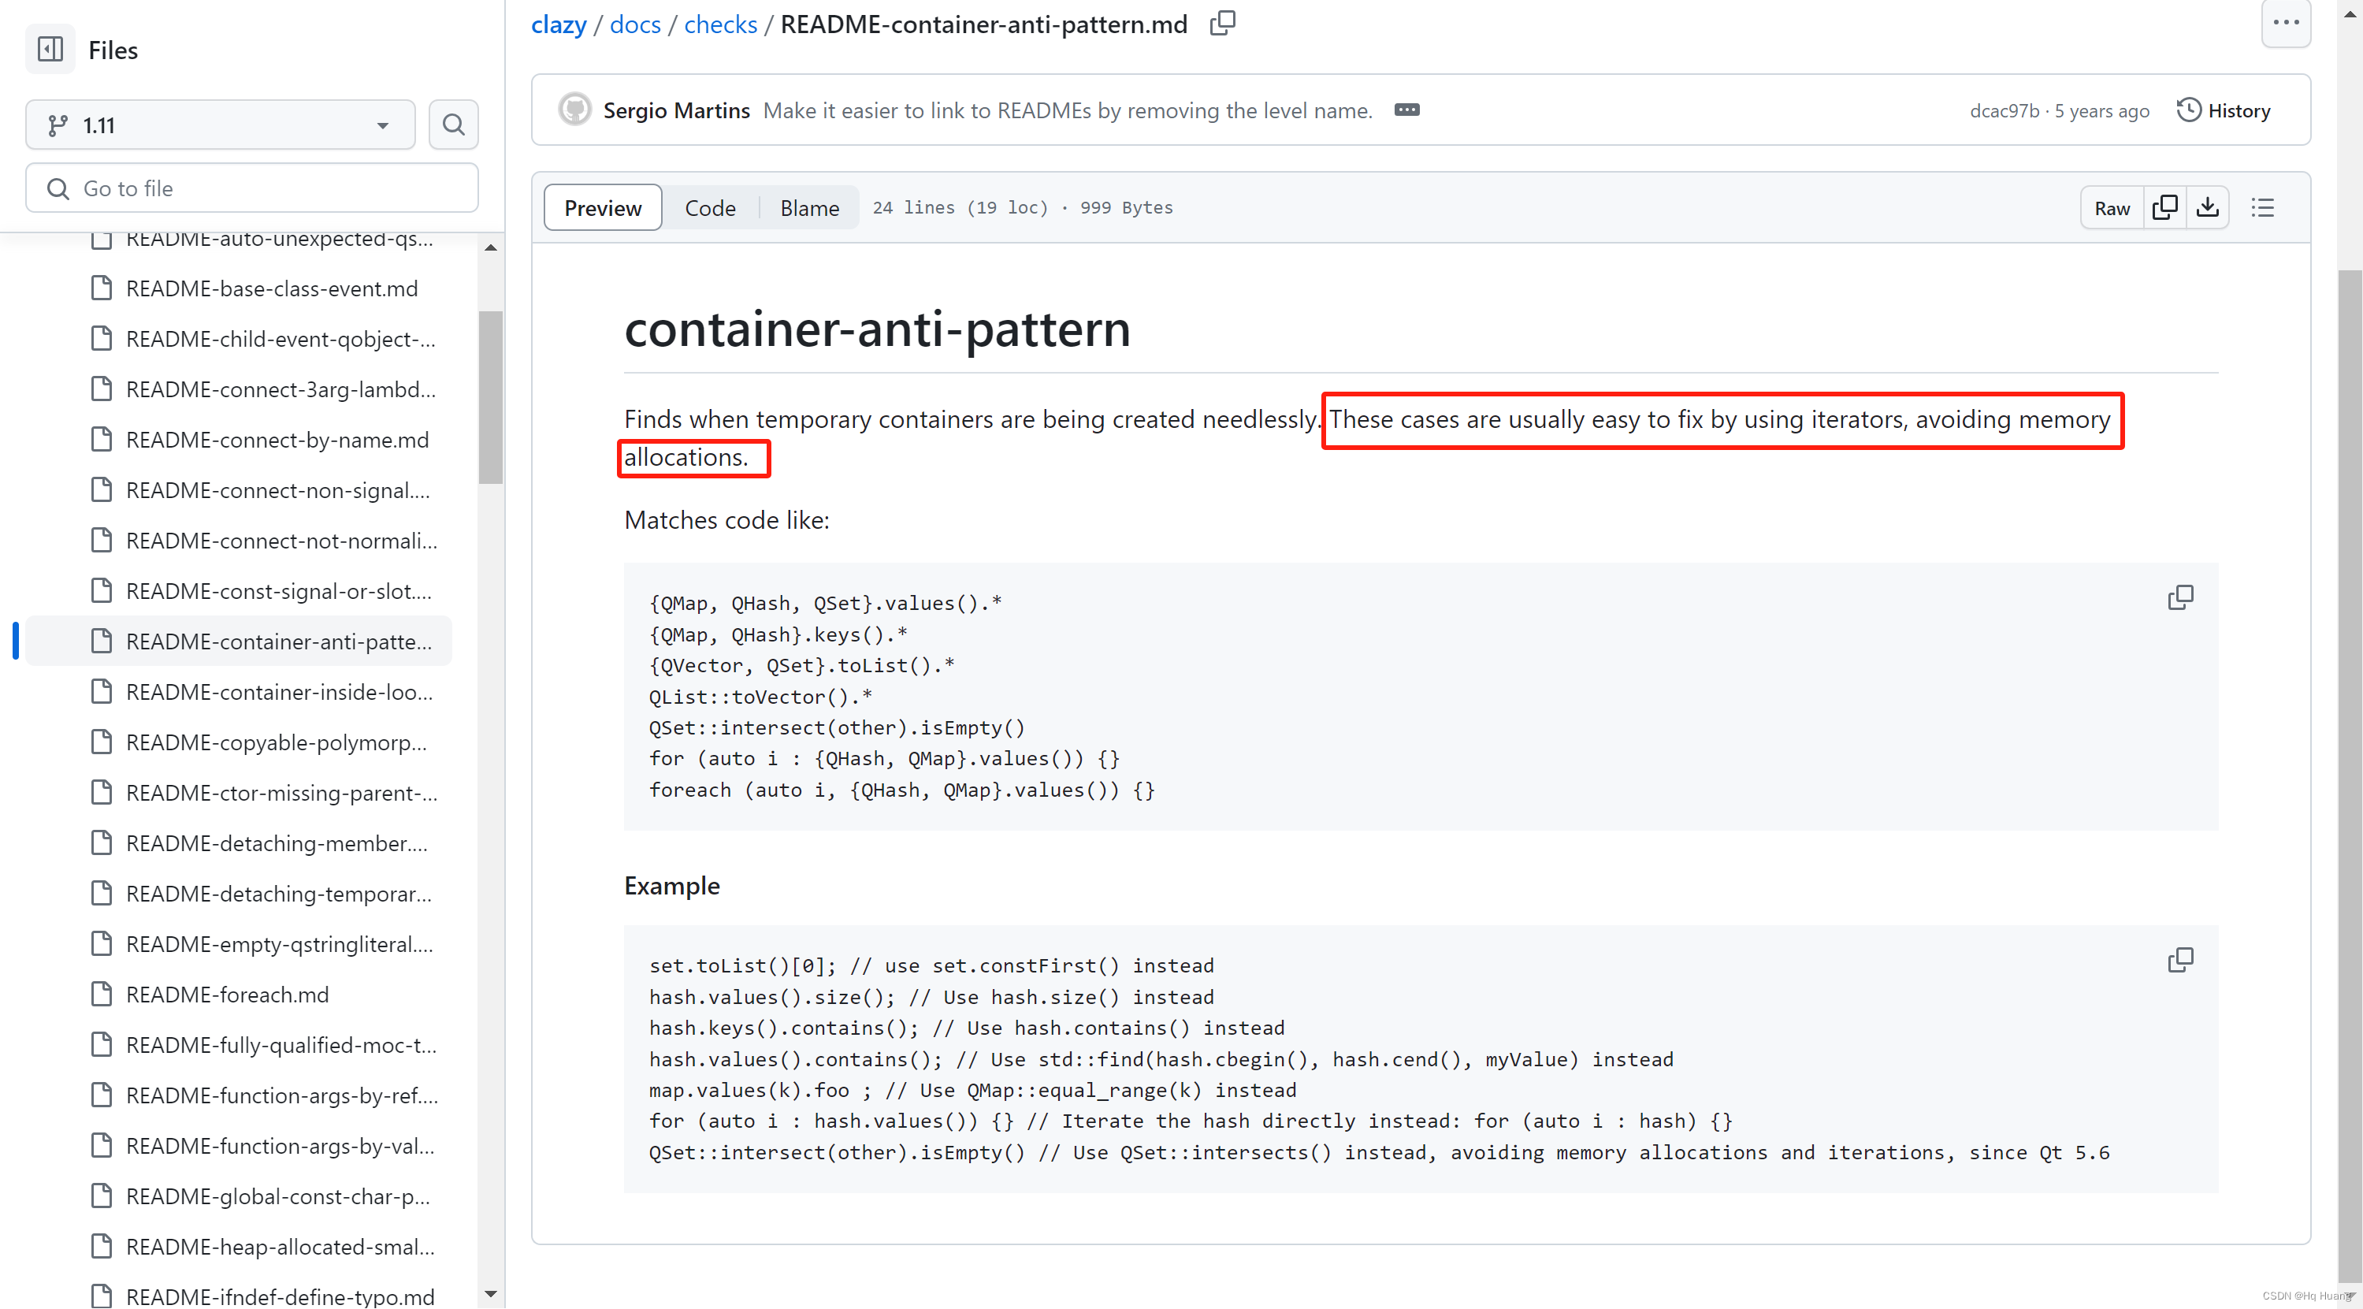Copy raw file contents

[x=2165, y=207]
